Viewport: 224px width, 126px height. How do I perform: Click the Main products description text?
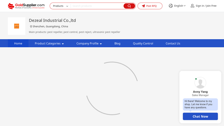click(x=74, y=32)
